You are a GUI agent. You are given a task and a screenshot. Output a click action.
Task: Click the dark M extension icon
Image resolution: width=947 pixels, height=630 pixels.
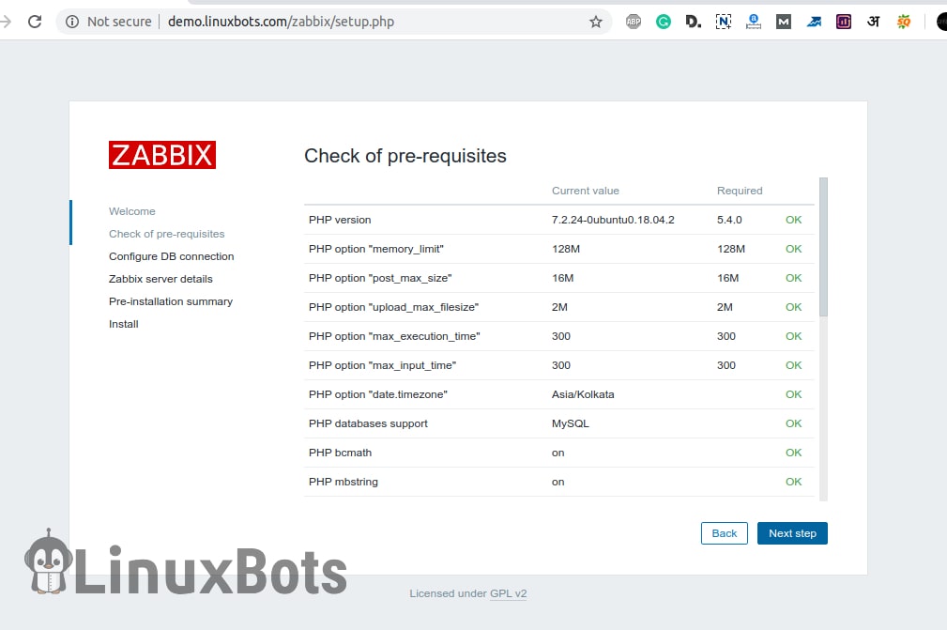tap(784, 21)
